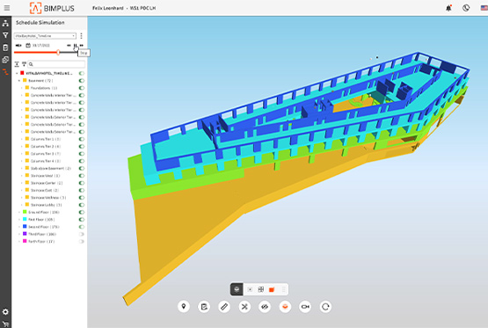Click the hide objects eye icon
The width and height of the screenshot is (488, 328).
click(x=265, y=307)
